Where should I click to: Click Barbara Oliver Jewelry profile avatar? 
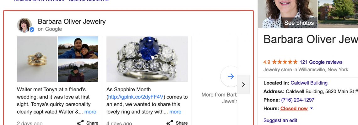point(24,25)
